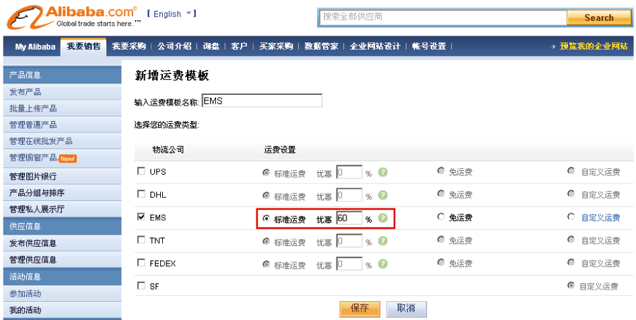This screenshot has height=320, width=636.
Task: Open the help icon in EMS row
Action: coord(383,218)
